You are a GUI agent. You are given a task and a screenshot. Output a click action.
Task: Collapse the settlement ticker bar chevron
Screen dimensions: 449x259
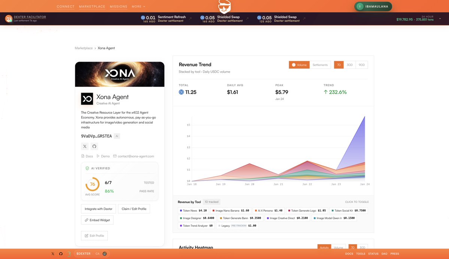[440, 19]
